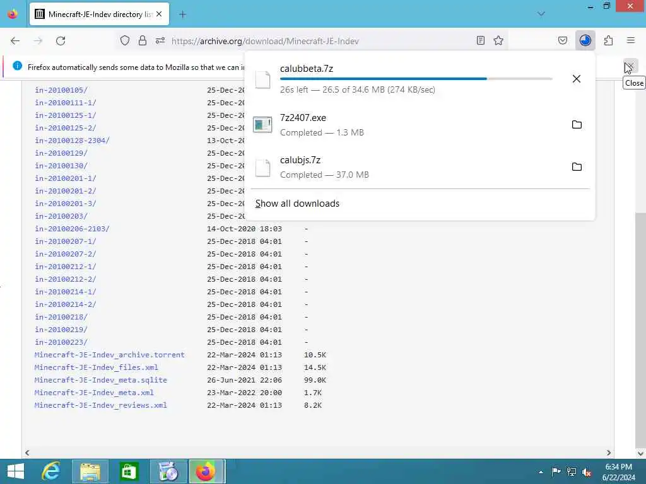Toggle reader view icon
The image size is (646, 484).
click(480, 40)
